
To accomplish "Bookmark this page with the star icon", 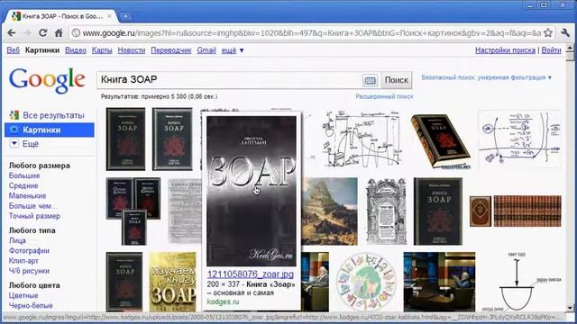I will coord(548,33).
